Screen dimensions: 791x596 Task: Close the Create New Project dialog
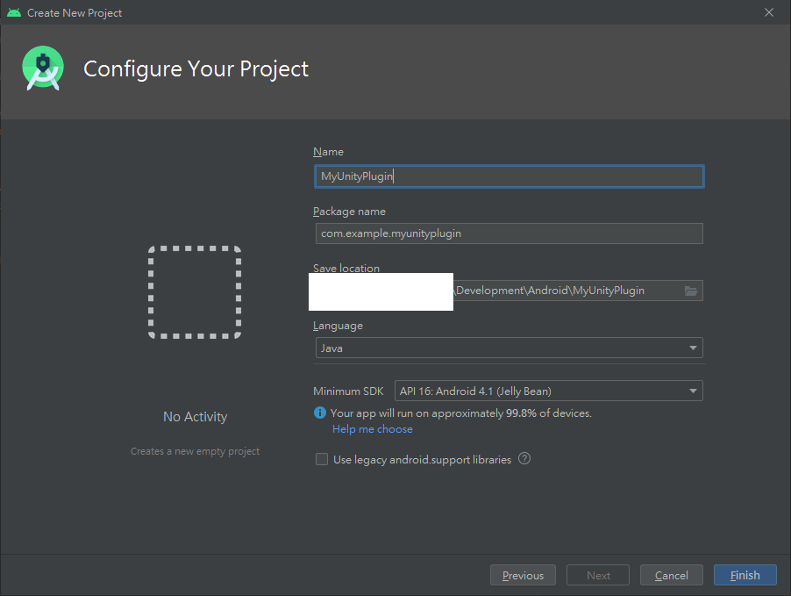point(769,13)
